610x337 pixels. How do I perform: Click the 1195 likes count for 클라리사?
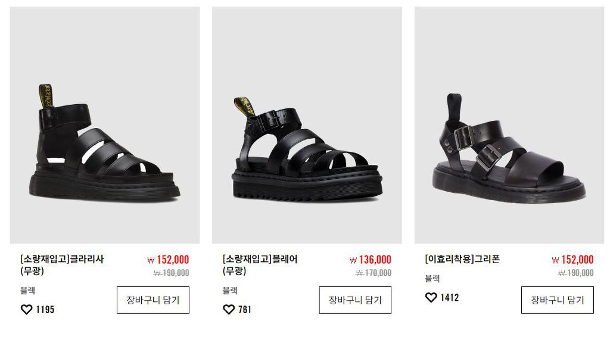pos(45,310)
